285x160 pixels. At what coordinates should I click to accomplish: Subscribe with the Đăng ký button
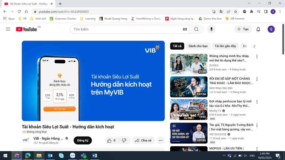pyautogui.click(x=83, y=140)
